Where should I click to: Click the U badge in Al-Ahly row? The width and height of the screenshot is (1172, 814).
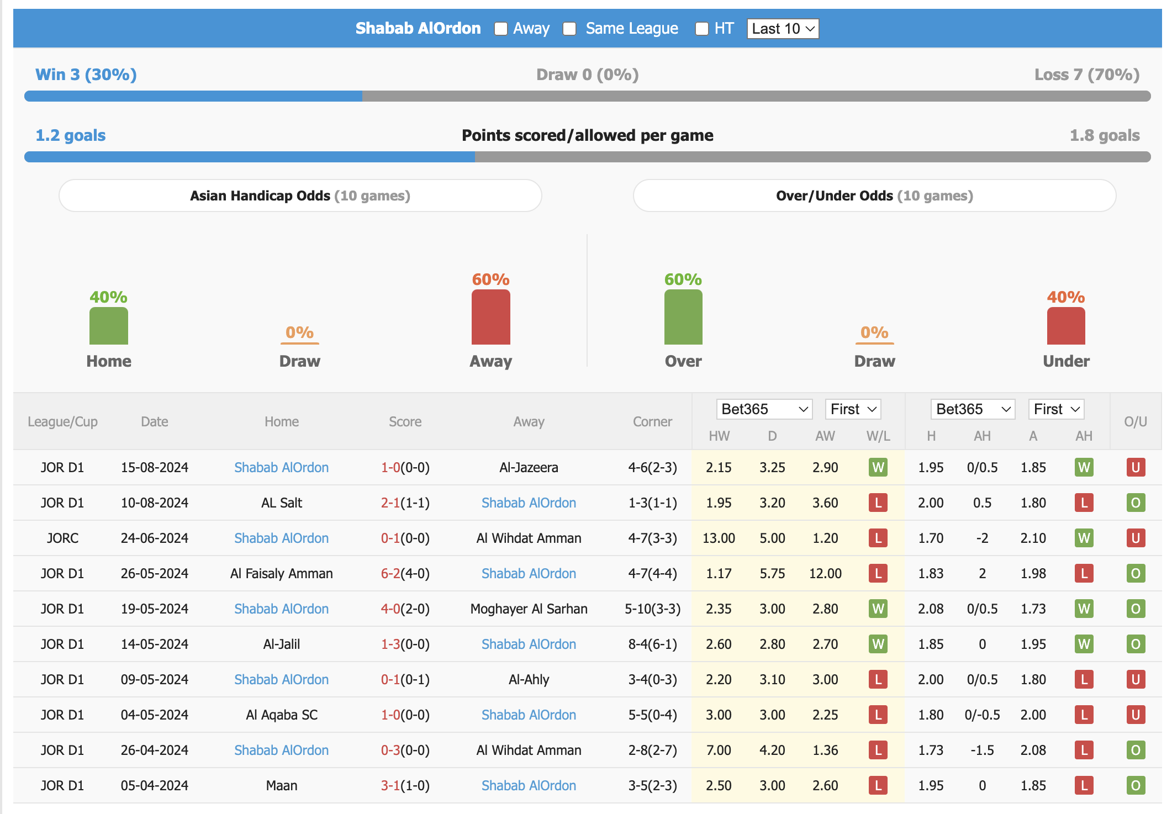point(1136,679)
